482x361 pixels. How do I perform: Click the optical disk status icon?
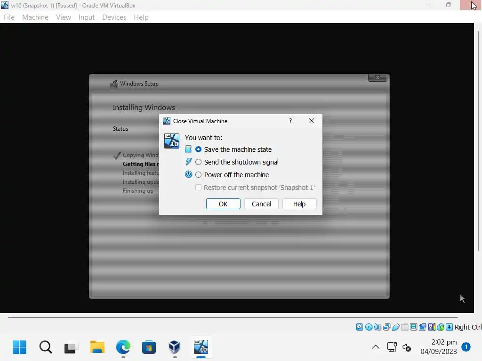[x=369, y=327]
